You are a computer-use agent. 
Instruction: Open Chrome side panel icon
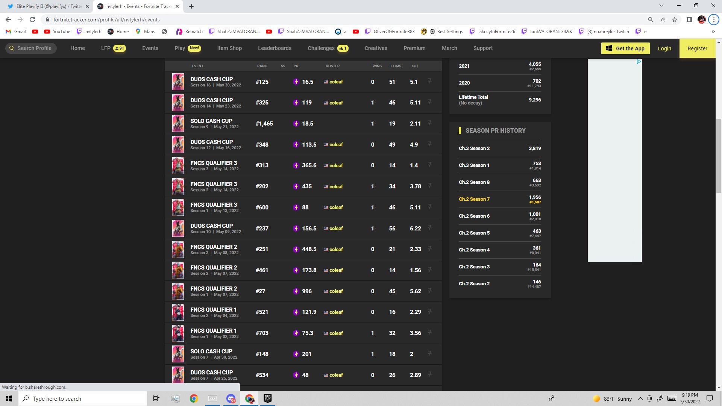[x=689, y=20]
